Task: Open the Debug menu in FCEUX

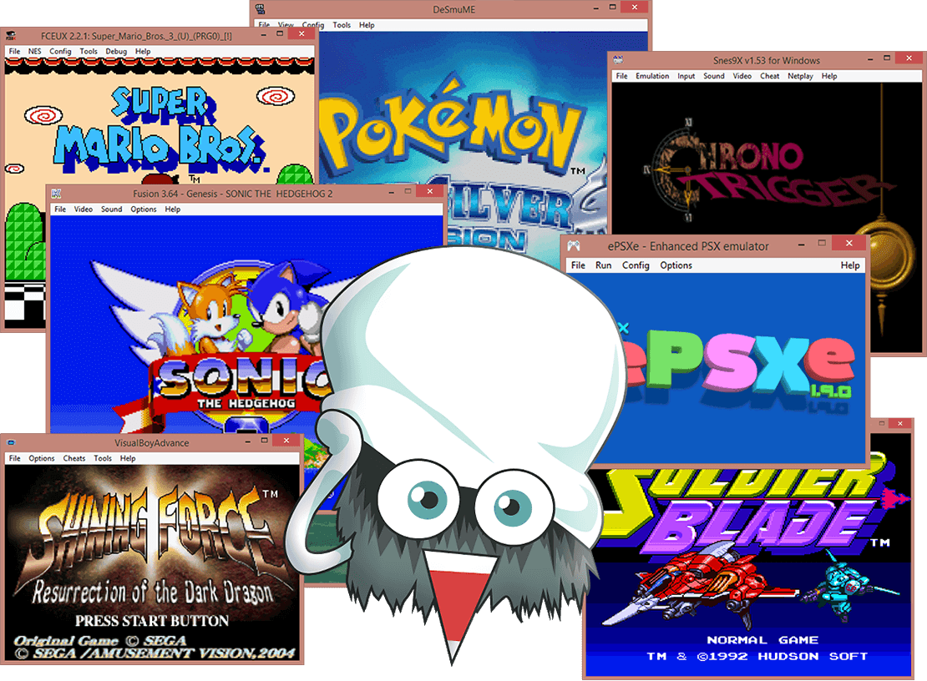Action: pos(115,51)
